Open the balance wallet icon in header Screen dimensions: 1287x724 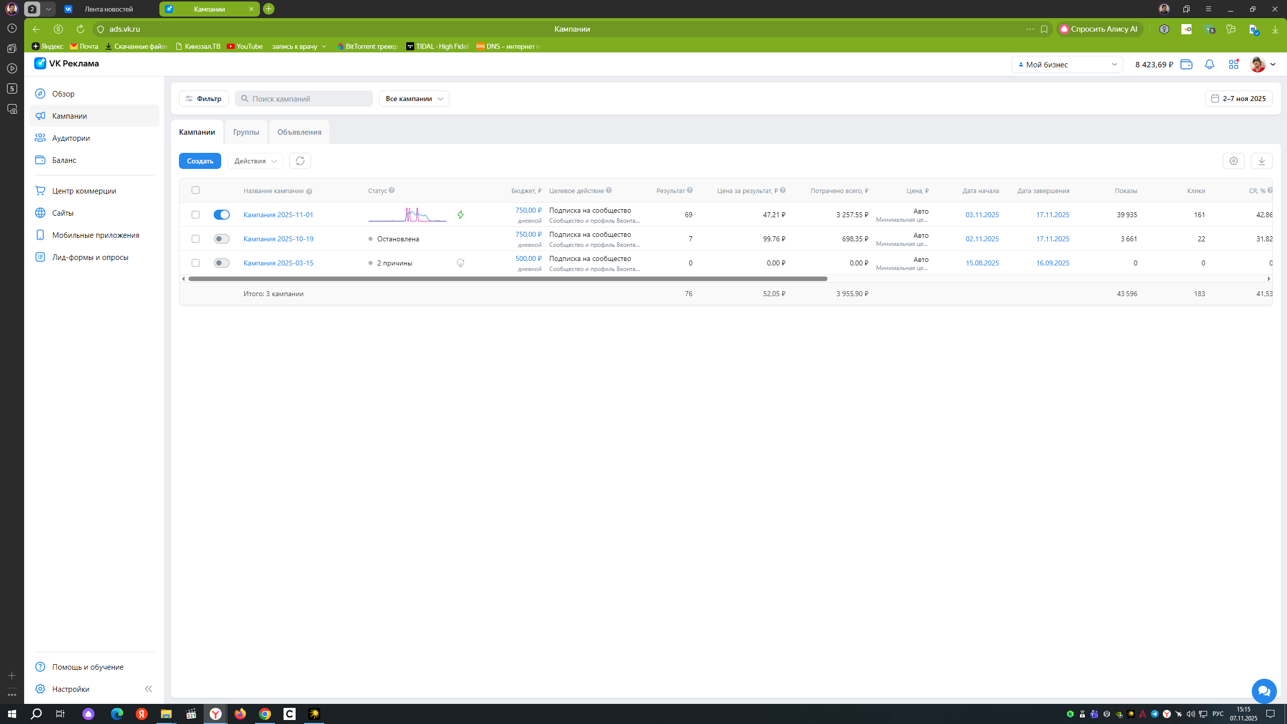1186,64
